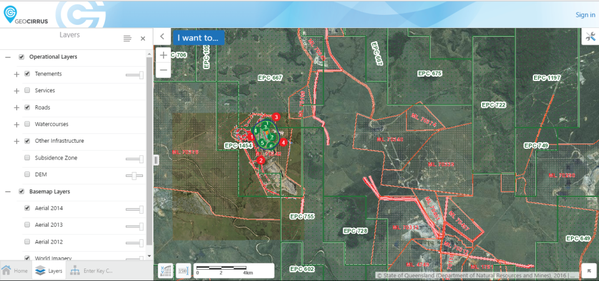Zoom in on the map

pos(163,55)
